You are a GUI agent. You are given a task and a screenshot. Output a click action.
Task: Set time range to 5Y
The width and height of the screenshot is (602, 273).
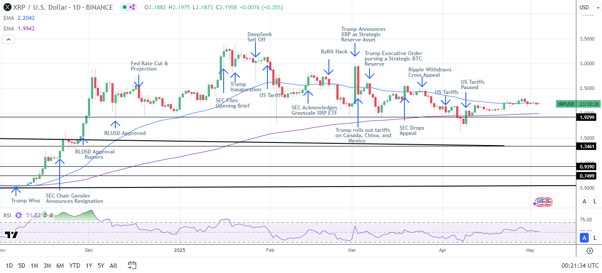tap(101, 266)
